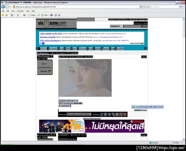
Task: Click the Feeds icon in command bar
Action: coord(18,15)
